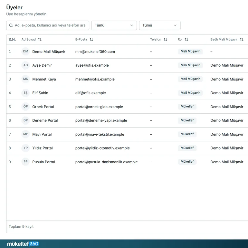
Task: Click the YP avatar of Yıldız Portal
Action: pyautogui.click(x=25, y=148)
